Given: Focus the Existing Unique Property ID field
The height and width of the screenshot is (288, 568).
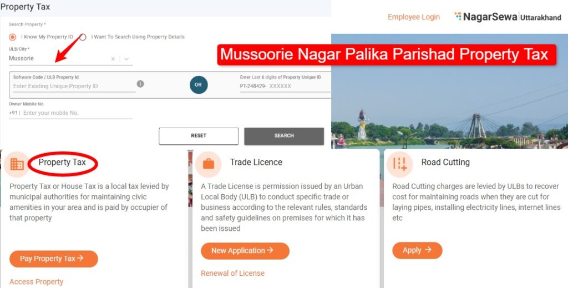Looking at the screenshot, I should [74, 86].
